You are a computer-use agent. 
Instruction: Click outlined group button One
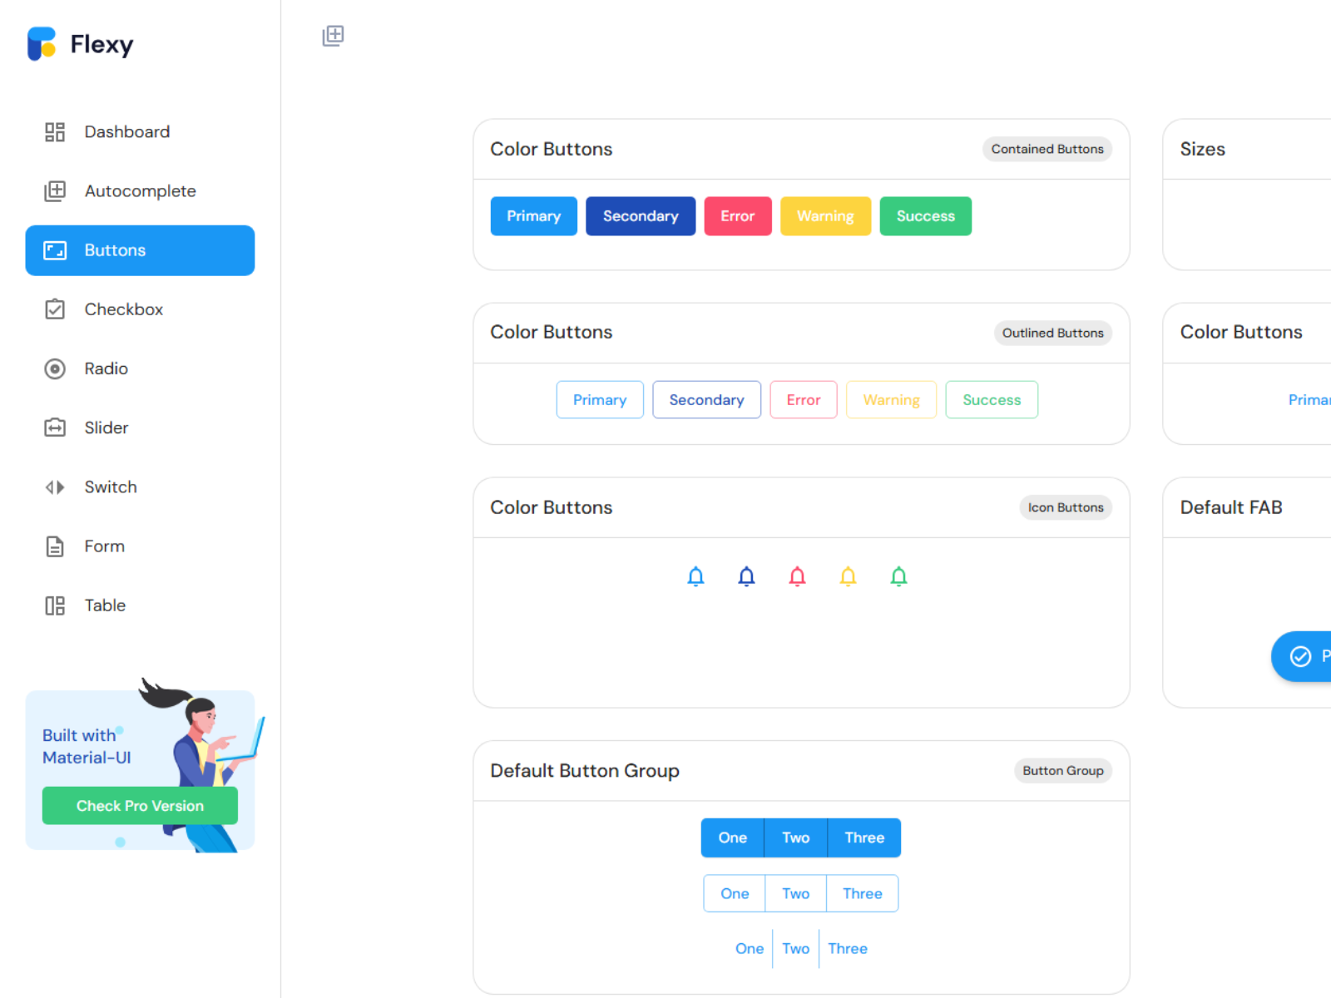click(735, 893)
